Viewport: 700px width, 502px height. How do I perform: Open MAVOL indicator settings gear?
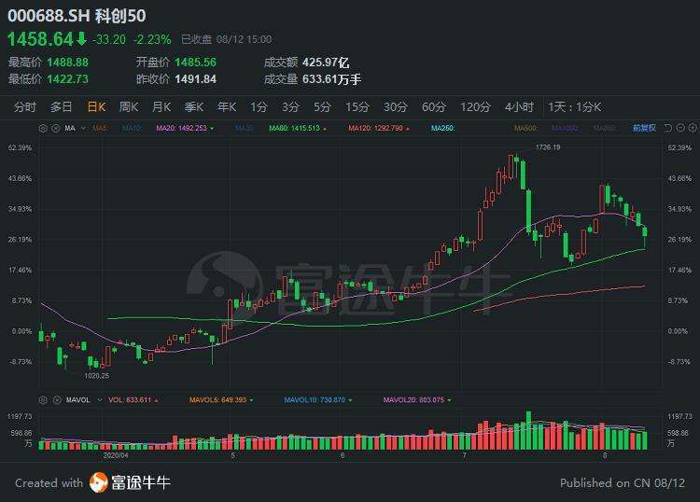pos(42,400)
